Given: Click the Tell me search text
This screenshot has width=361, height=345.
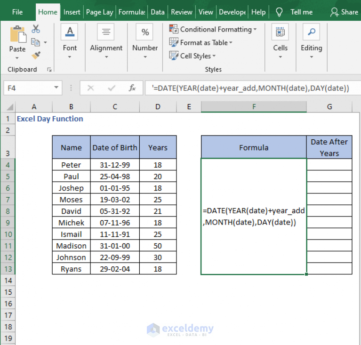Looking at the screenshot, I should tap(301, 12).
